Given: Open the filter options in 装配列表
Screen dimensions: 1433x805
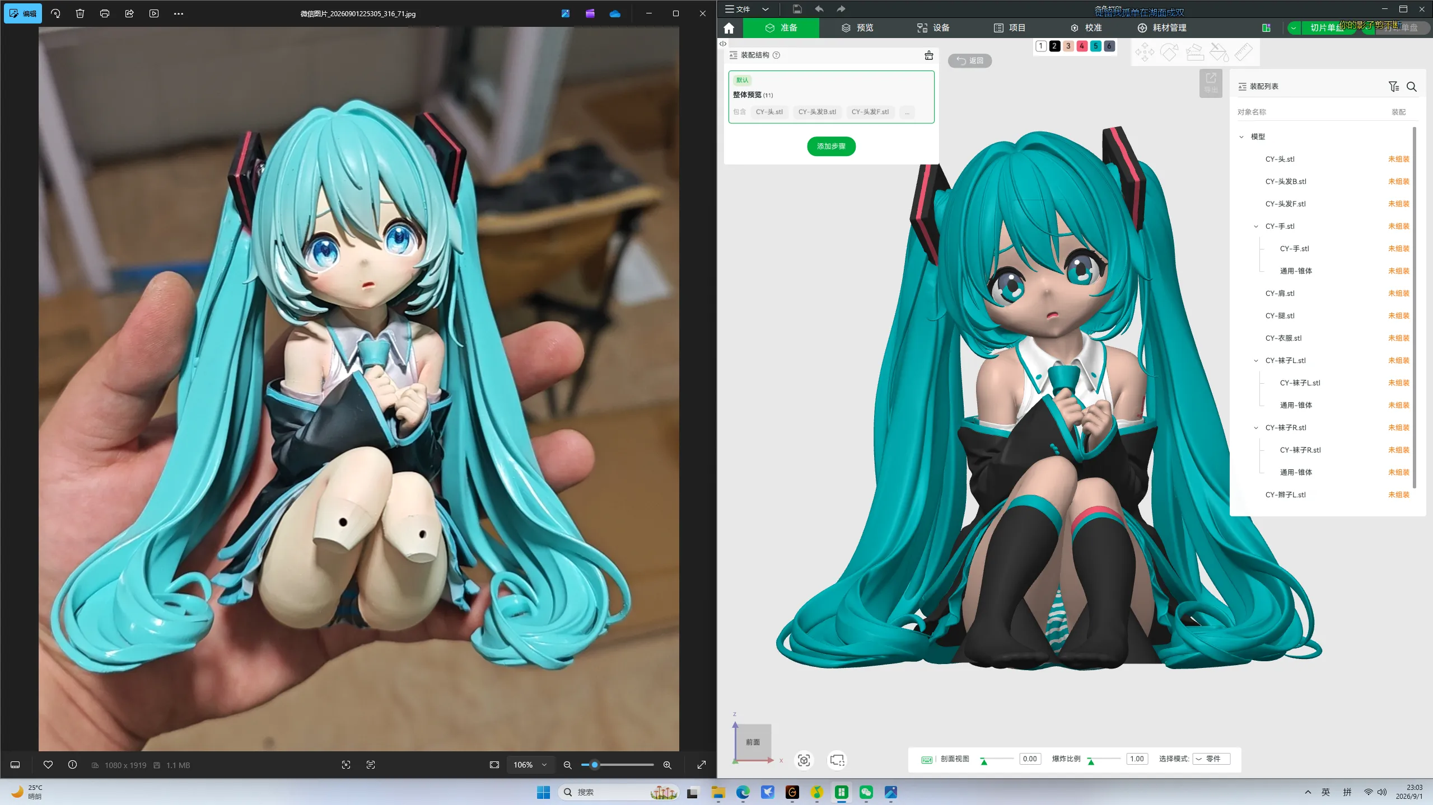Looking at the screenshot, I should 1394,87.
